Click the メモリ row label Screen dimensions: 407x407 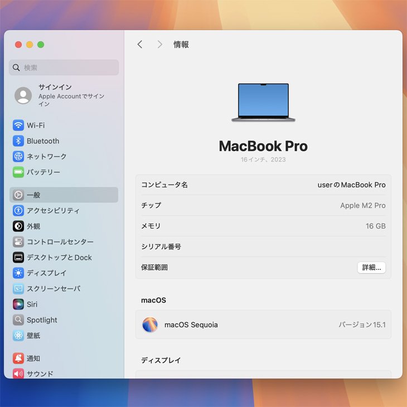[x=151, y=226]
